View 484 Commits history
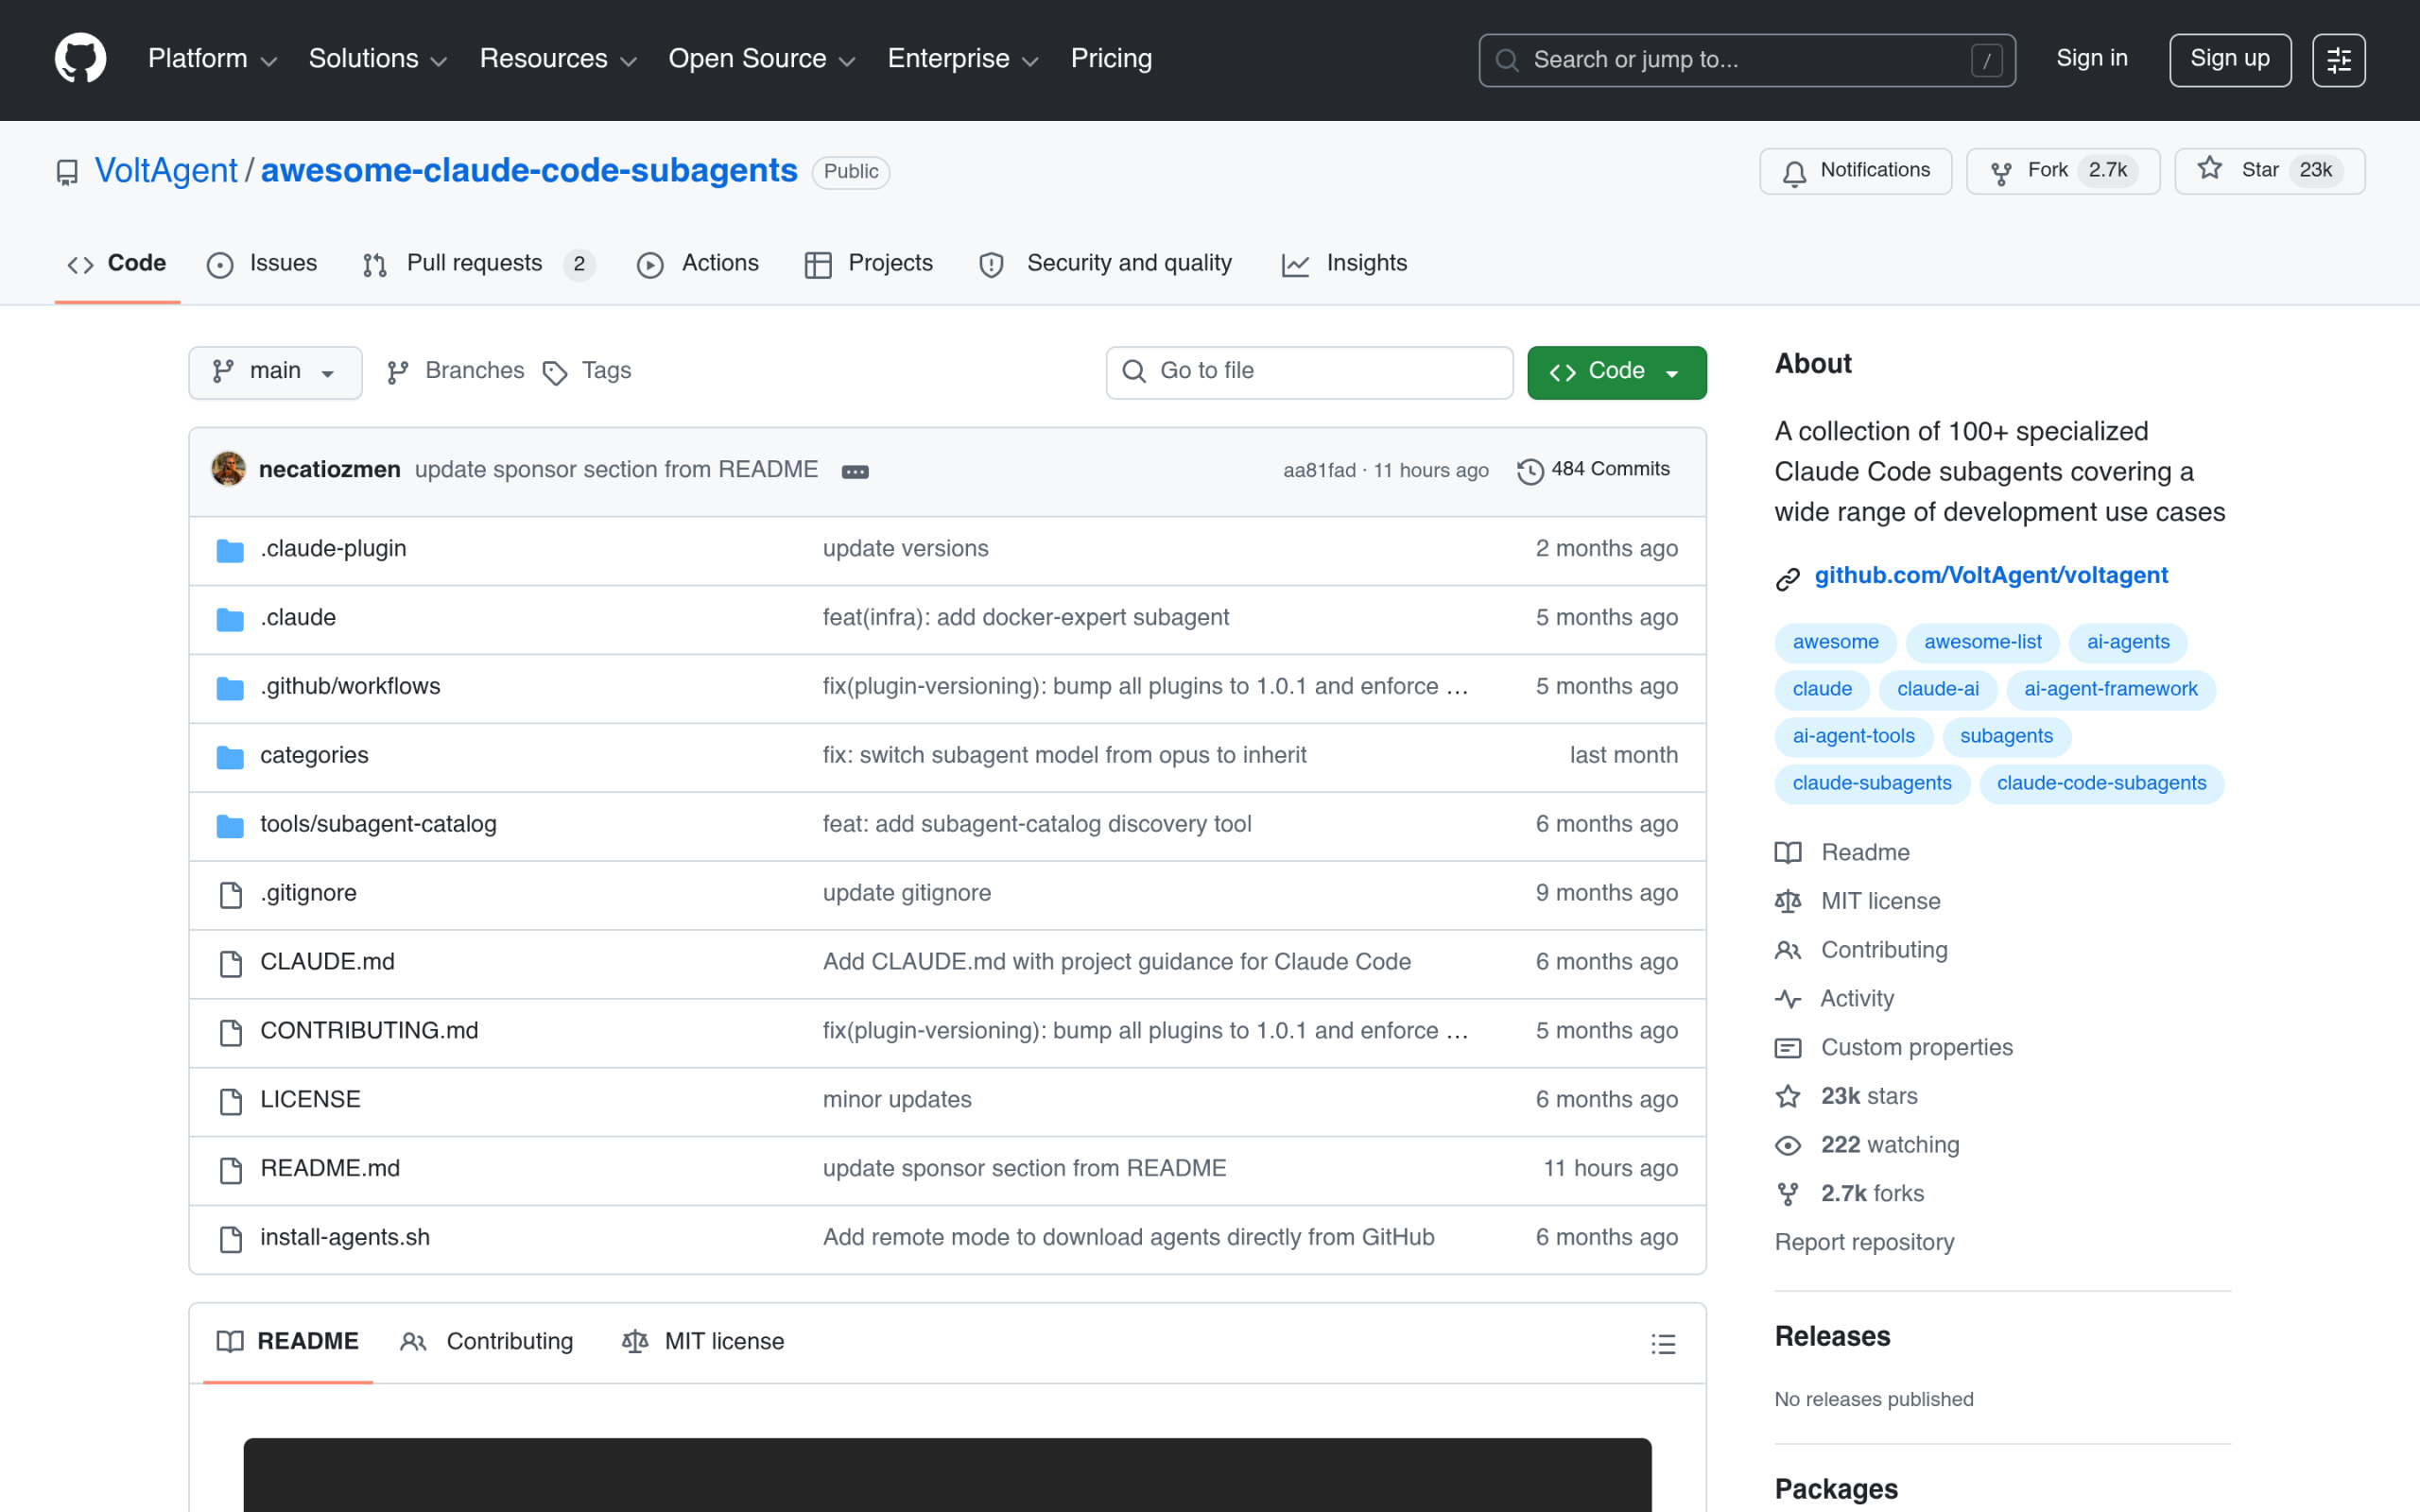The width and height of the screenshot is (2420, 1512). tap(1594, 470)
